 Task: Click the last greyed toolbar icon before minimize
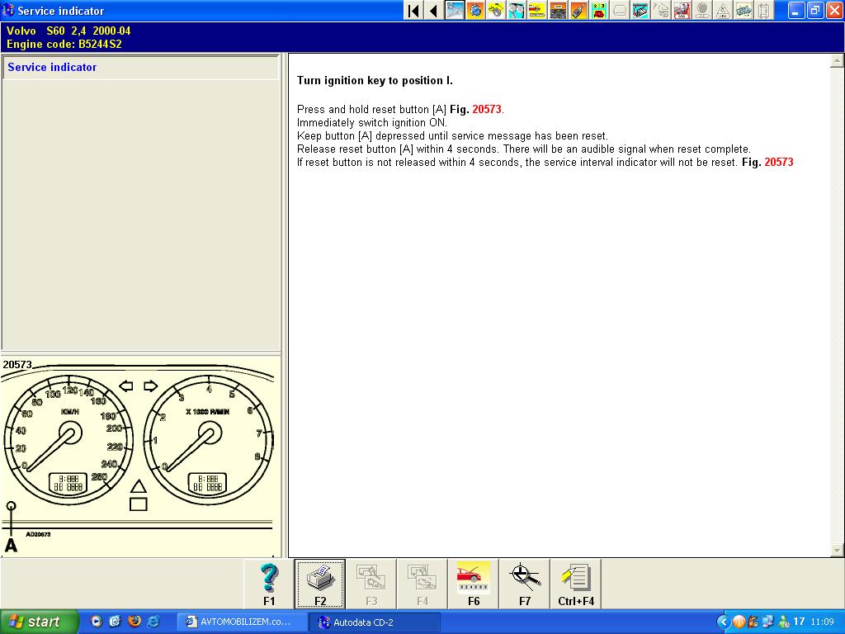(763, 10)
